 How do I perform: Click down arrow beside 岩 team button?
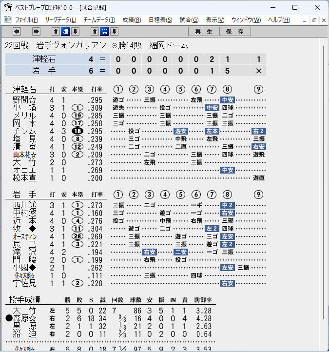pyautogui.click(x=115, y=32)
